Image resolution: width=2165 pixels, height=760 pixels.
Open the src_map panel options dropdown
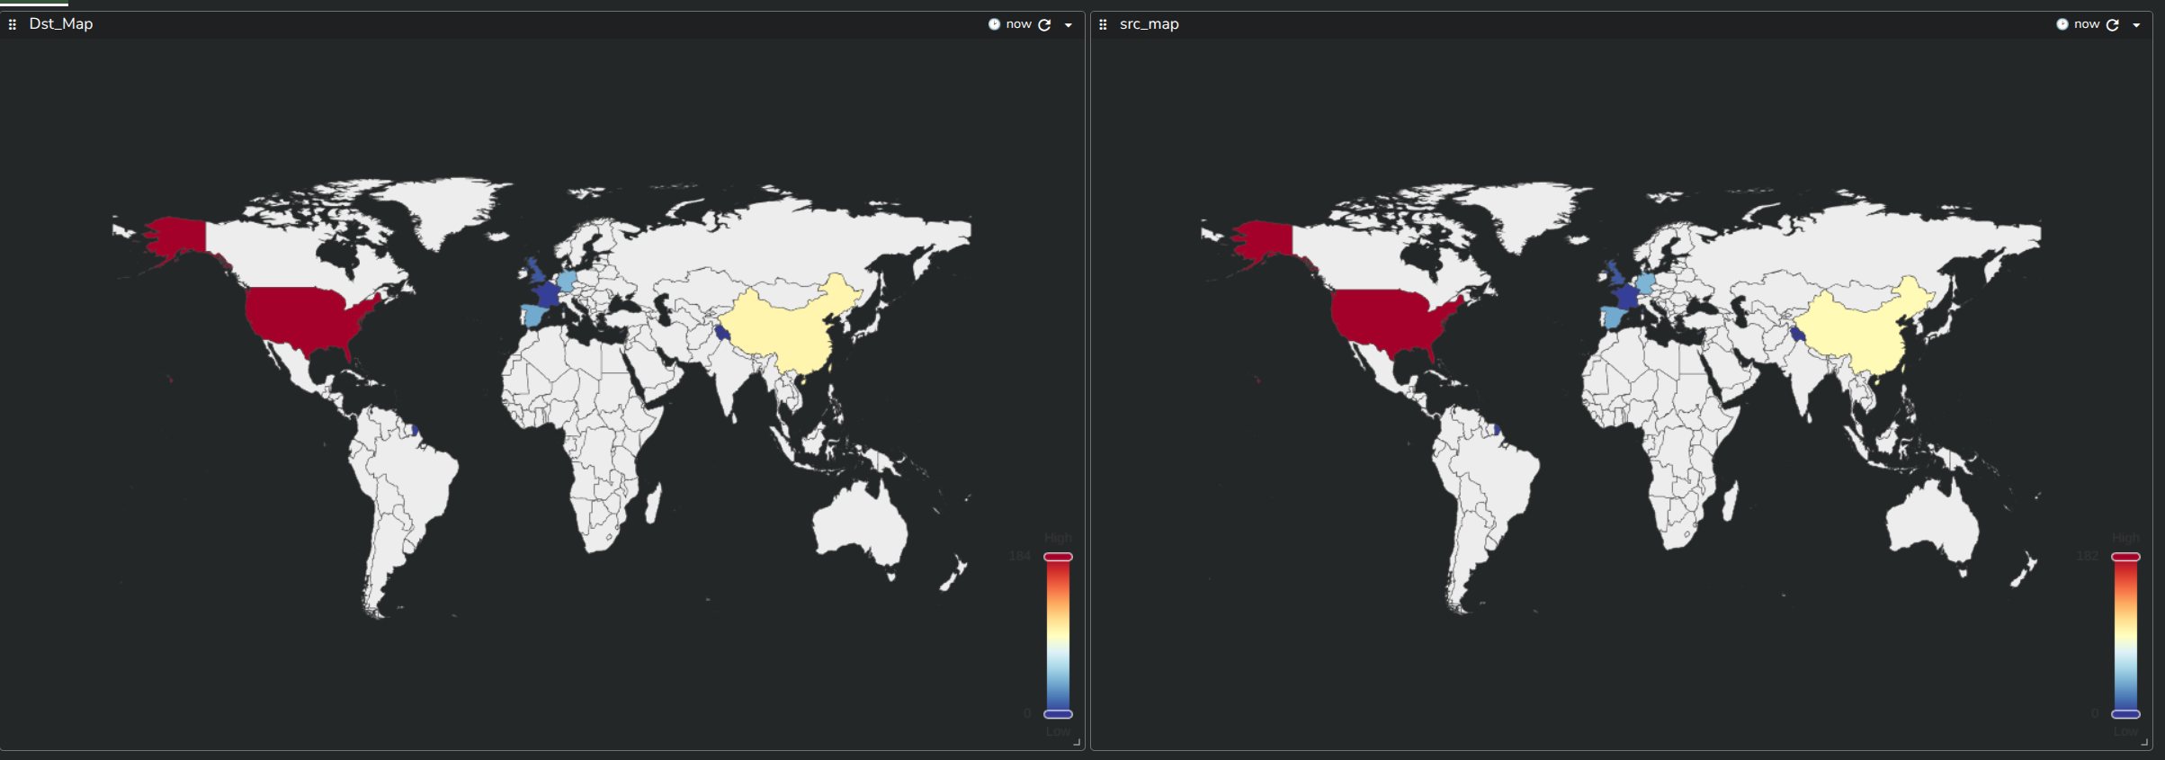point(2137,25)
